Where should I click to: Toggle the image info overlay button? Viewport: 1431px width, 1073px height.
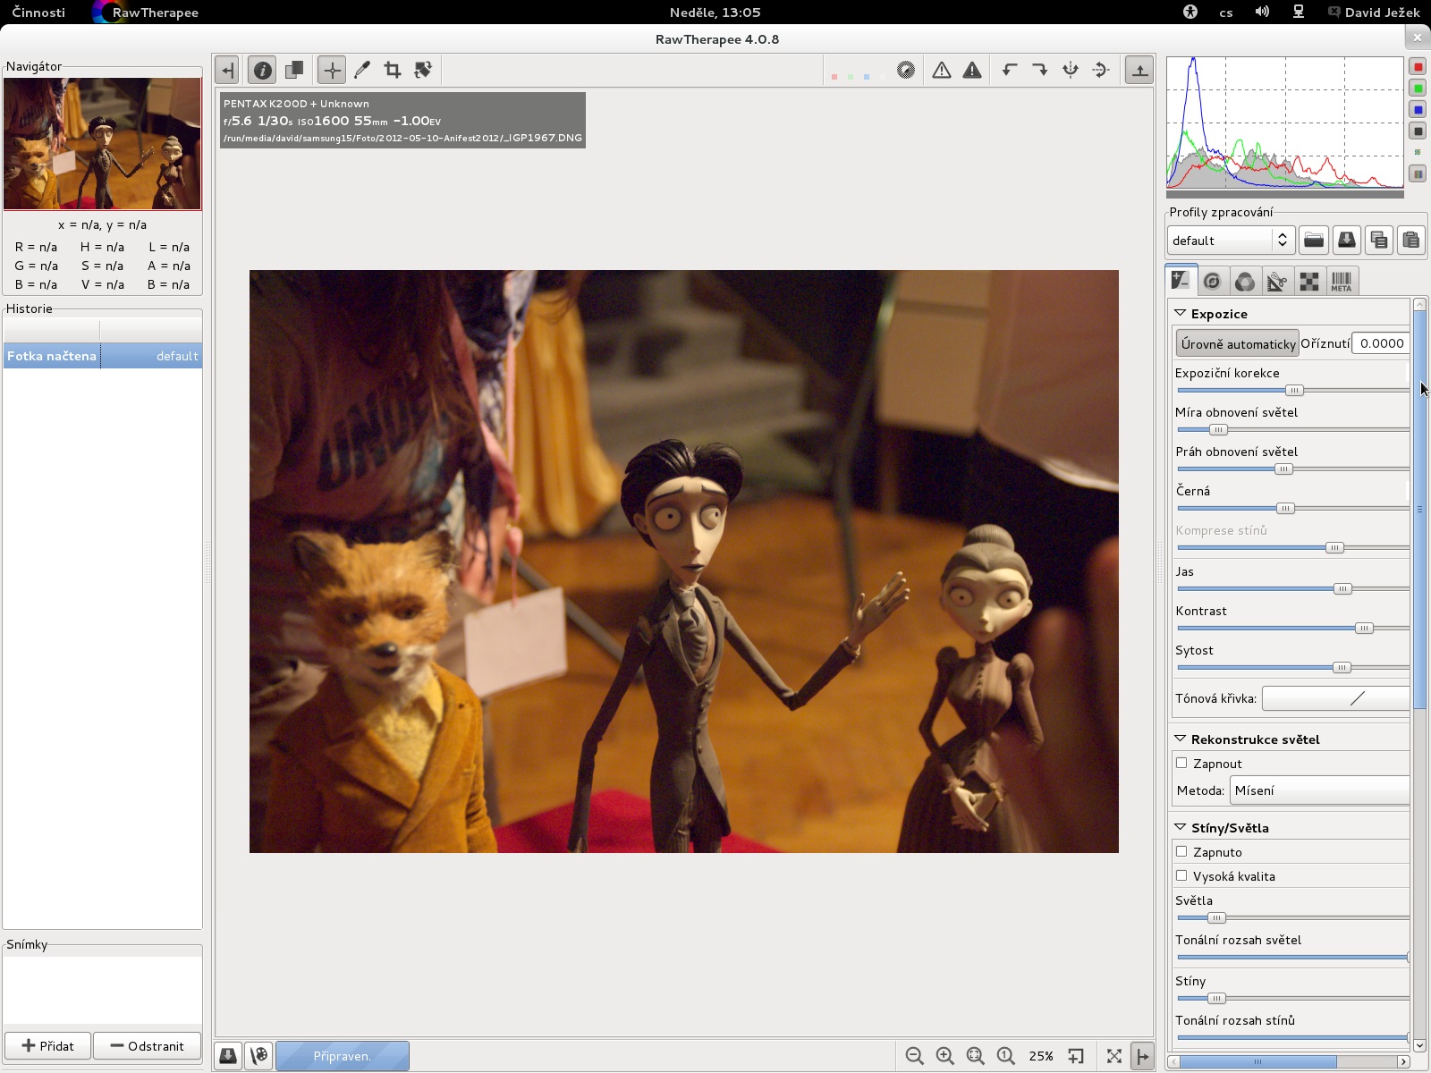click(262, 70)
